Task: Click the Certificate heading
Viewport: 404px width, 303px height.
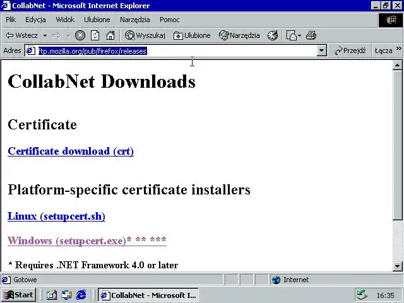Action: [42, 125]
